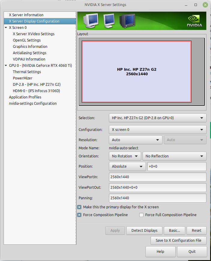
Task: Open the No Reflection dropdown
Action: (174, 156)
